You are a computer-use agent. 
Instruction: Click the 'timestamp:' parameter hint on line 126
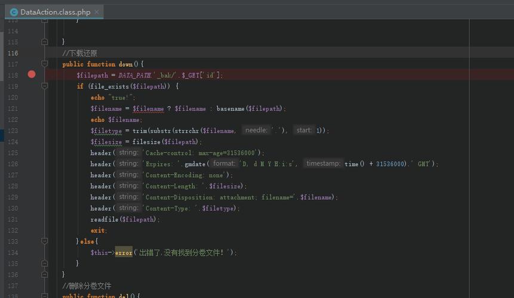[323, 163]
